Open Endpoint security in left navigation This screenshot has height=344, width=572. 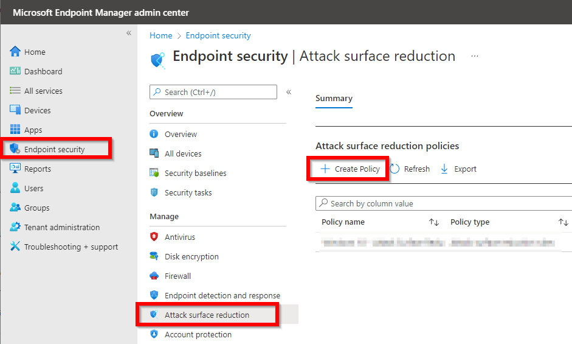54,149
